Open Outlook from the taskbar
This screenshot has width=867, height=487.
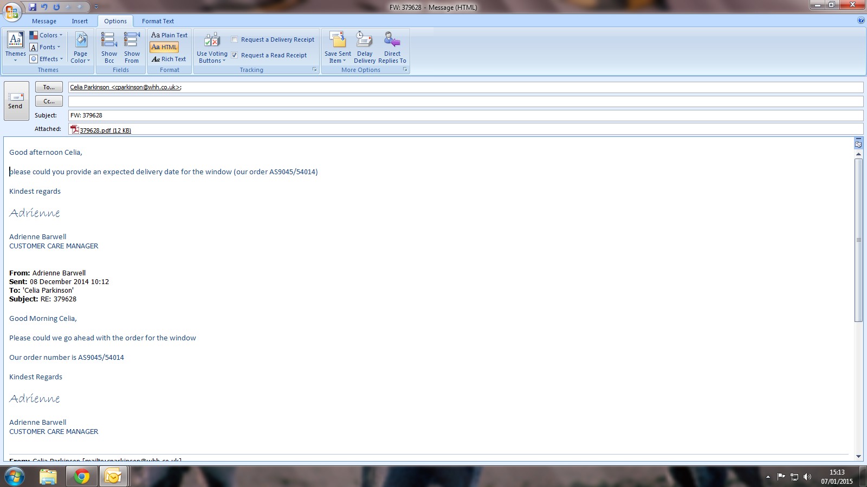point(113,477)
